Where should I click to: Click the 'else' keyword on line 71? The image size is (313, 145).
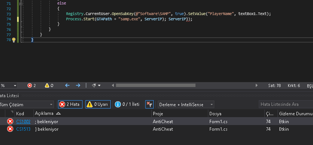click(x=61, y=3)
